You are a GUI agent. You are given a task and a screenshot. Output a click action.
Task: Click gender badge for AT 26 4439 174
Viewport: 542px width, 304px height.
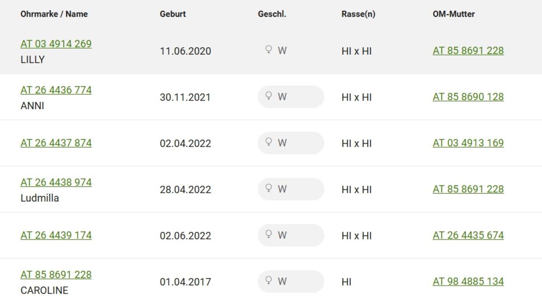tap(290, 235)
